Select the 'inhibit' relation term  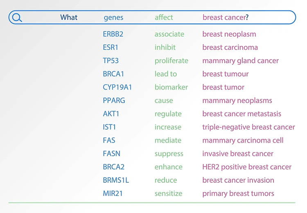tap(165, 47)
